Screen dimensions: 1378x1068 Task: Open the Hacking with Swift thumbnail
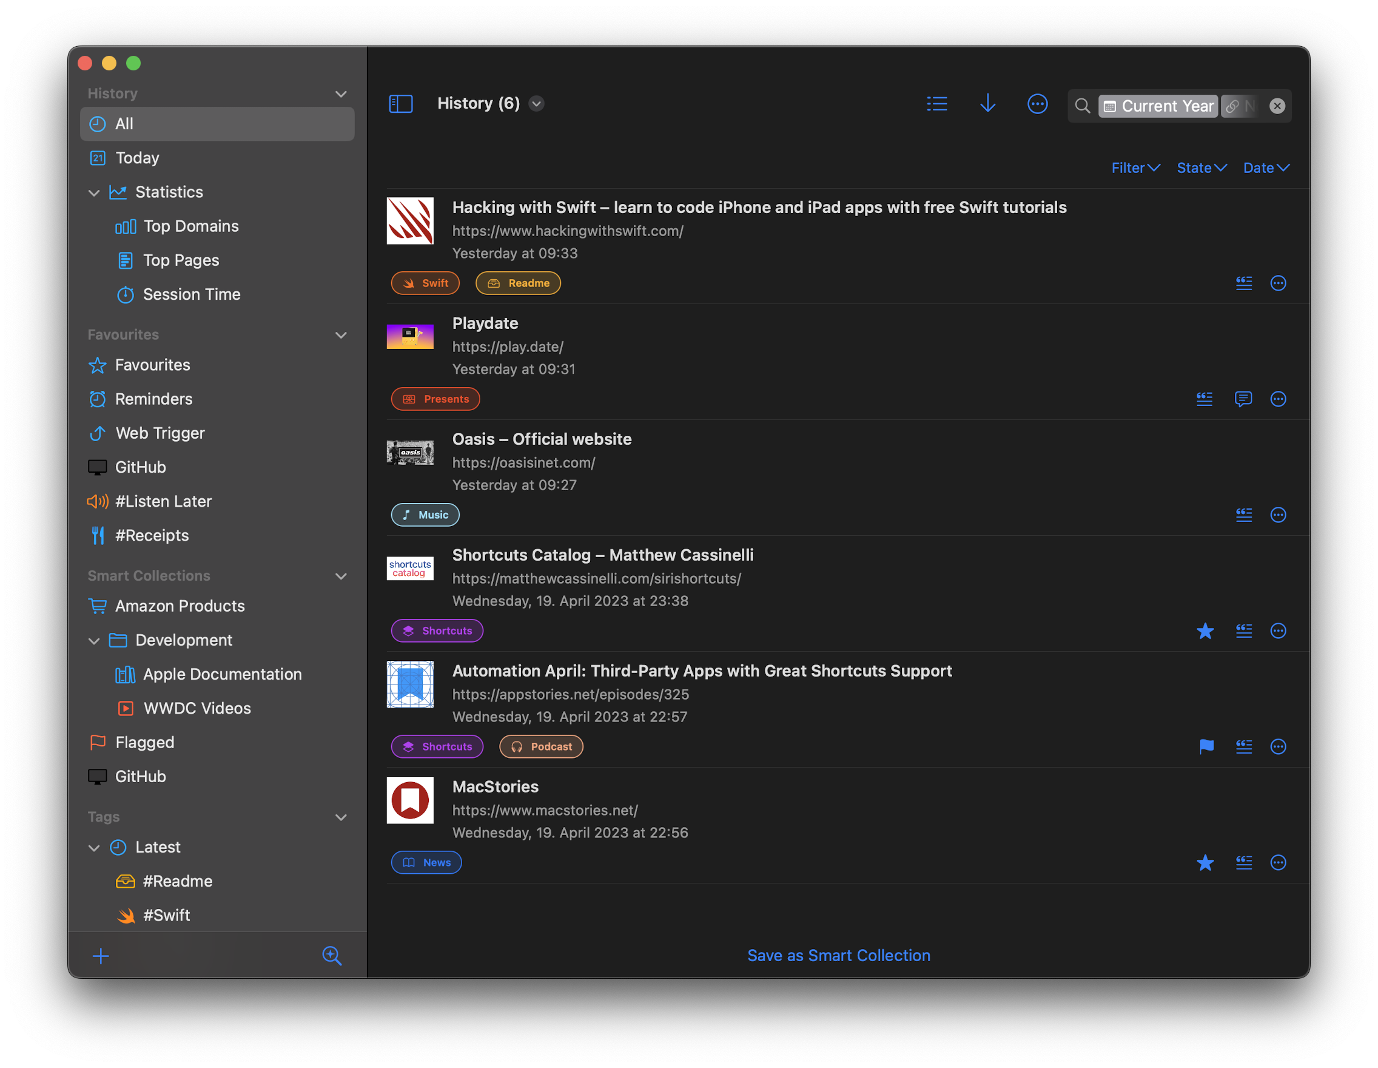pos(410,221)
